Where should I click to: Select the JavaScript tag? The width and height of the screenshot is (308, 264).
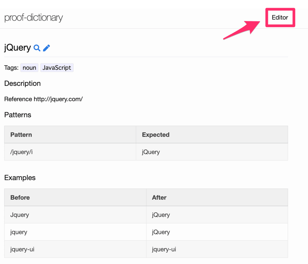[57, 68]
